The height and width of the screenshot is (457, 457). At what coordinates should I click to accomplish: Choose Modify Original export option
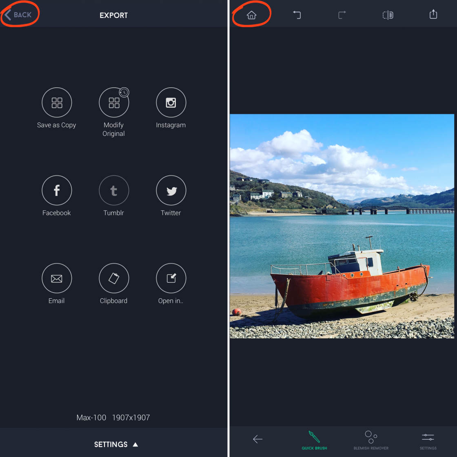[114, 102]
